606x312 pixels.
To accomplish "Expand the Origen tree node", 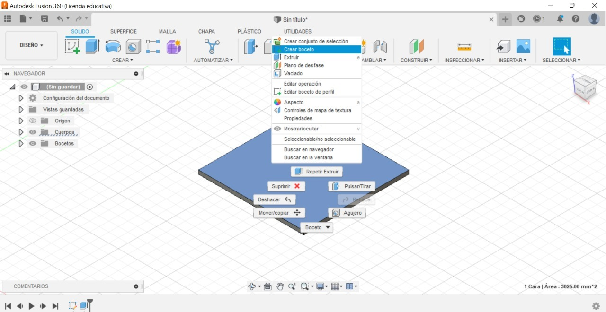I will [21, 121].
